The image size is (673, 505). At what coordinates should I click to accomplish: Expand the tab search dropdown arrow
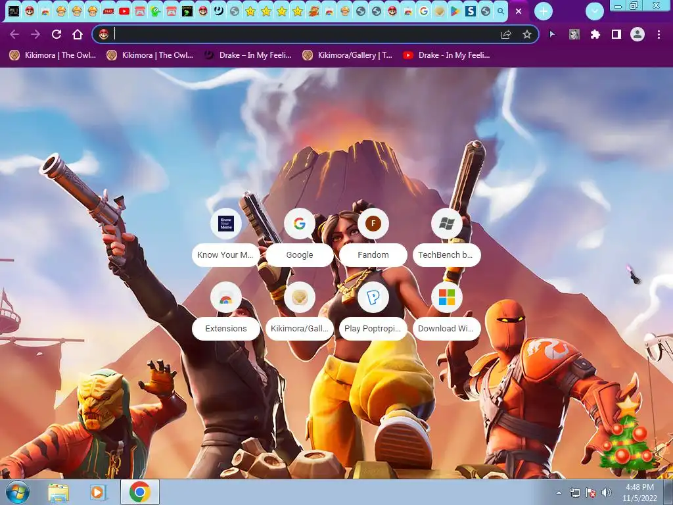tap(595, 11)
